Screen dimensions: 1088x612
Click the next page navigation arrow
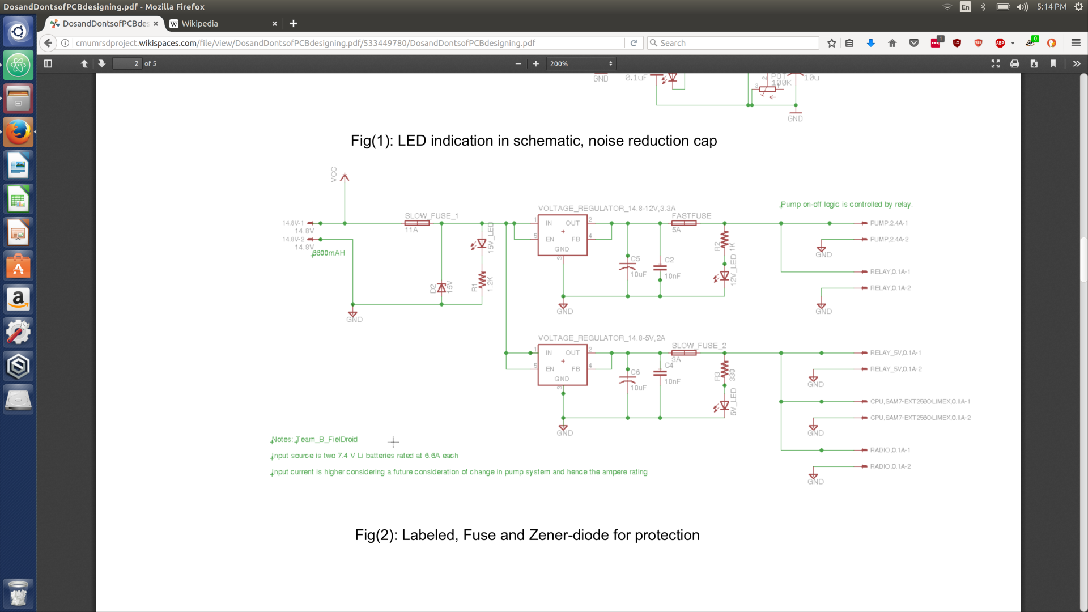pyautogui.click(x=101, y=63)
